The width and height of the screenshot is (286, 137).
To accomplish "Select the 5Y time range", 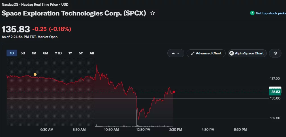I will (x=81, y=53).
